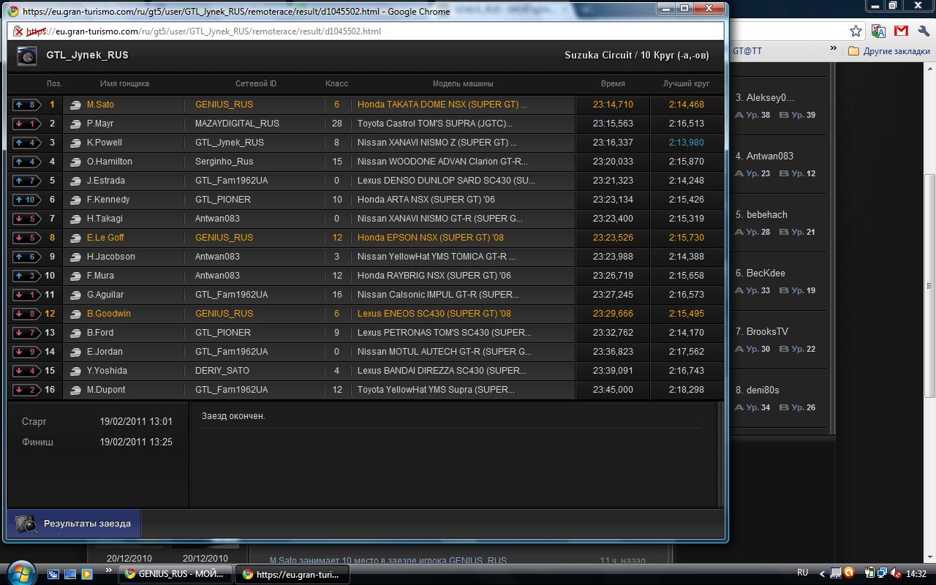Click the helmet icon next to M.Sato
936x585 pixels.
click(x=75, y=105)
